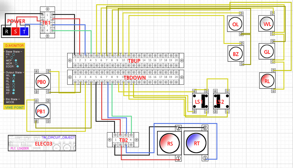The width and height of the screenshot is (293, 168).
Task: Click LS2 terminal 4 contact
Action: (x=215, y=91)
